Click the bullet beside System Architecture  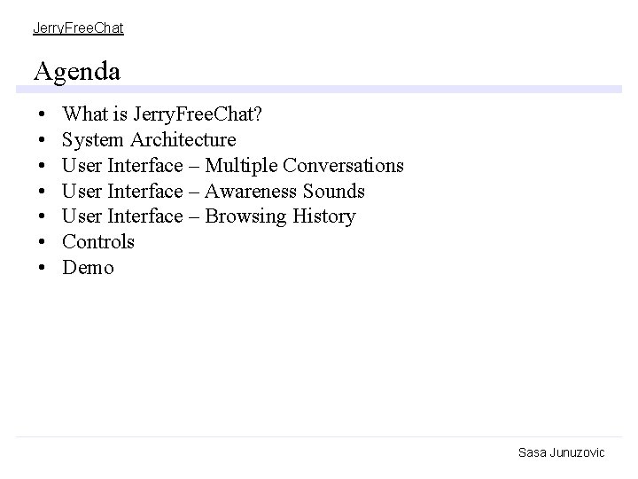[x=42, y=141]
